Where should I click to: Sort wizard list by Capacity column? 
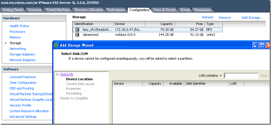click(x=153, y=84)
